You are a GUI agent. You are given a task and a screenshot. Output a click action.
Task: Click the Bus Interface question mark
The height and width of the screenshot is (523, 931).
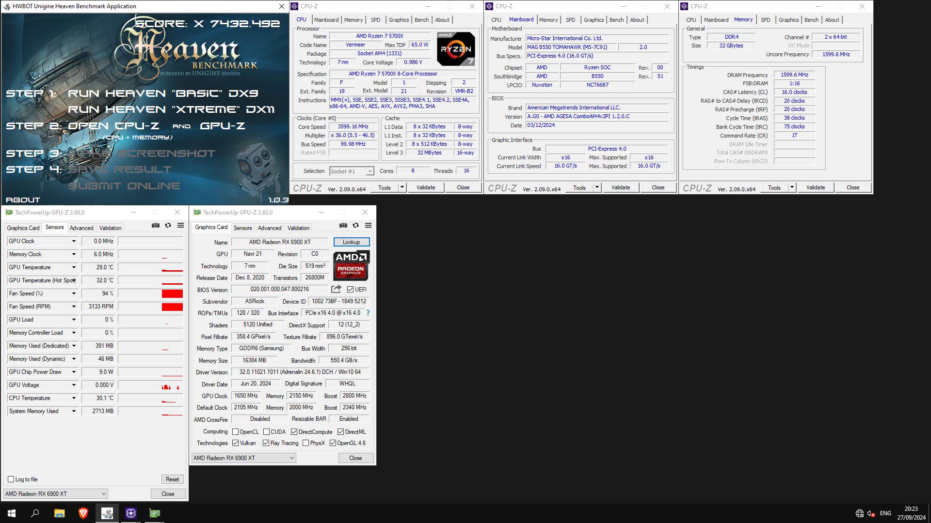(x=368, y=313)
